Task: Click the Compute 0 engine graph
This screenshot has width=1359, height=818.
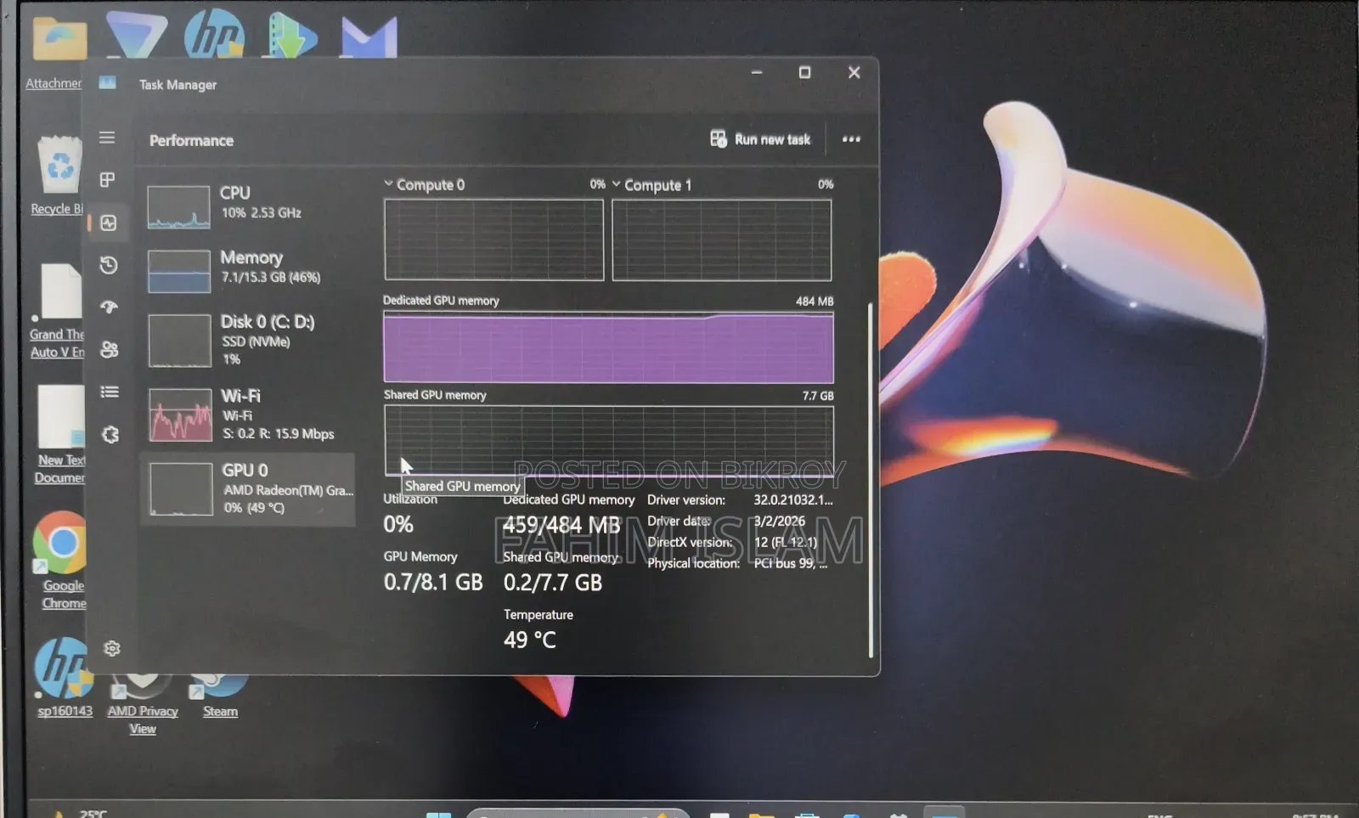Action: click(x=493, y=240)
